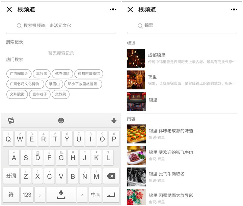Screen dimensions: 243x206
Task: Tap the backspace delete key
Action: point(111,176)
